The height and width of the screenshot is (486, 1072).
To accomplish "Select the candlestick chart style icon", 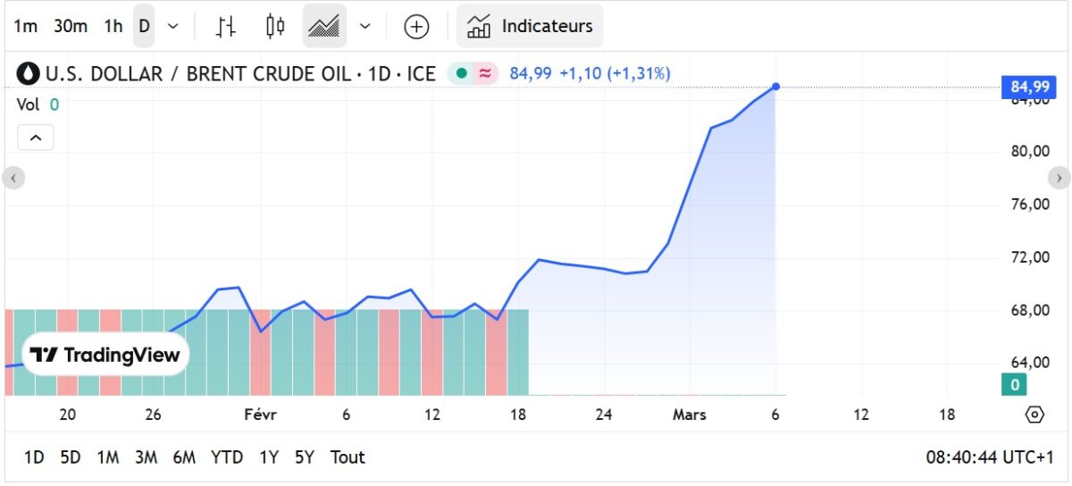I will point(275,26).
